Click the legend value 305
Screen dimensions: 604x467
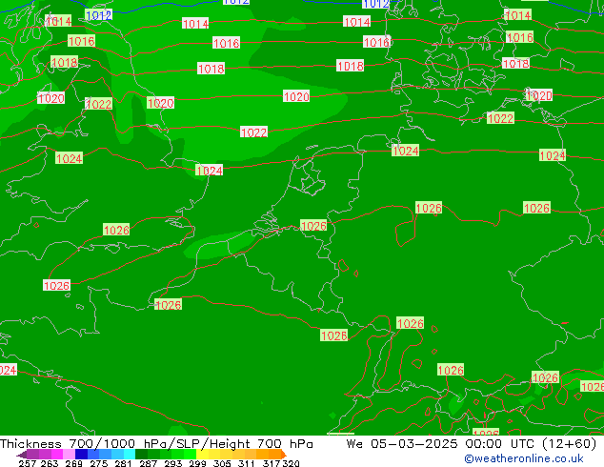click(x=222, y=463)
